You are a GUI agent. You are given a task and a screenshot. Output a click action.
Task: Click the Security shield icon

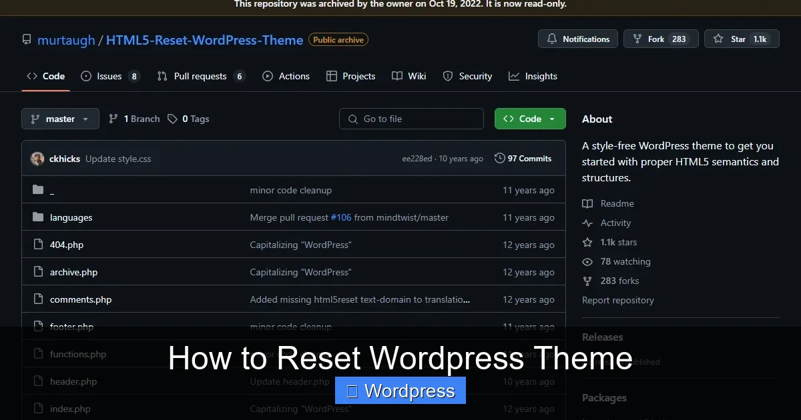(x=448, y=76)
